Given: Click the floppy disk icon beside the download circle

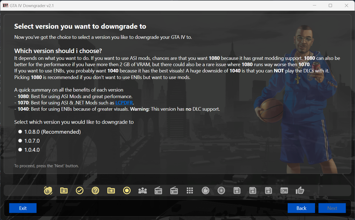Looking at the screenshot, I should (237, 190).
